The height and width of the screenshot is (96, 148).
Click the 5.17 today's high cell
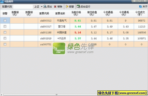110,32
